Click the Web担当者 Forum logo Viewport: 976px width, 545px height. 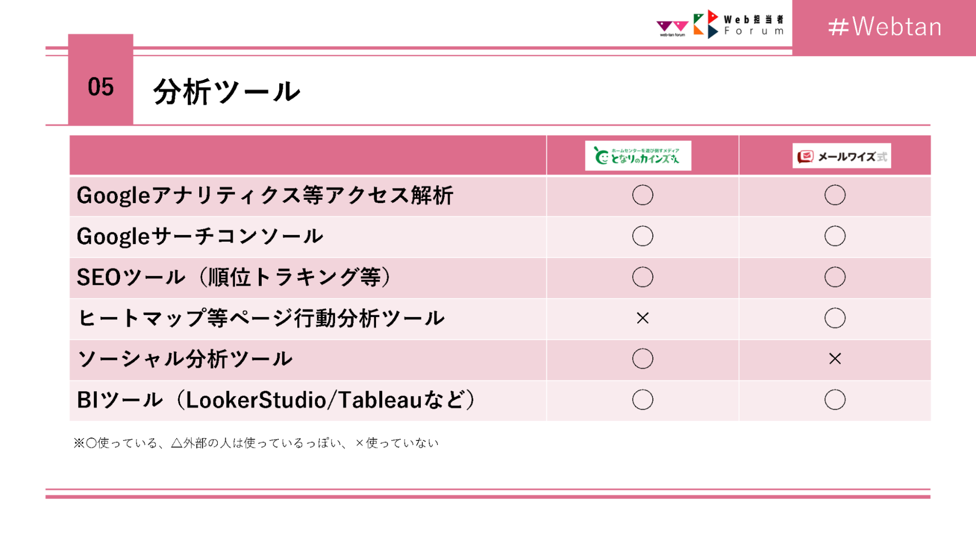739,24
